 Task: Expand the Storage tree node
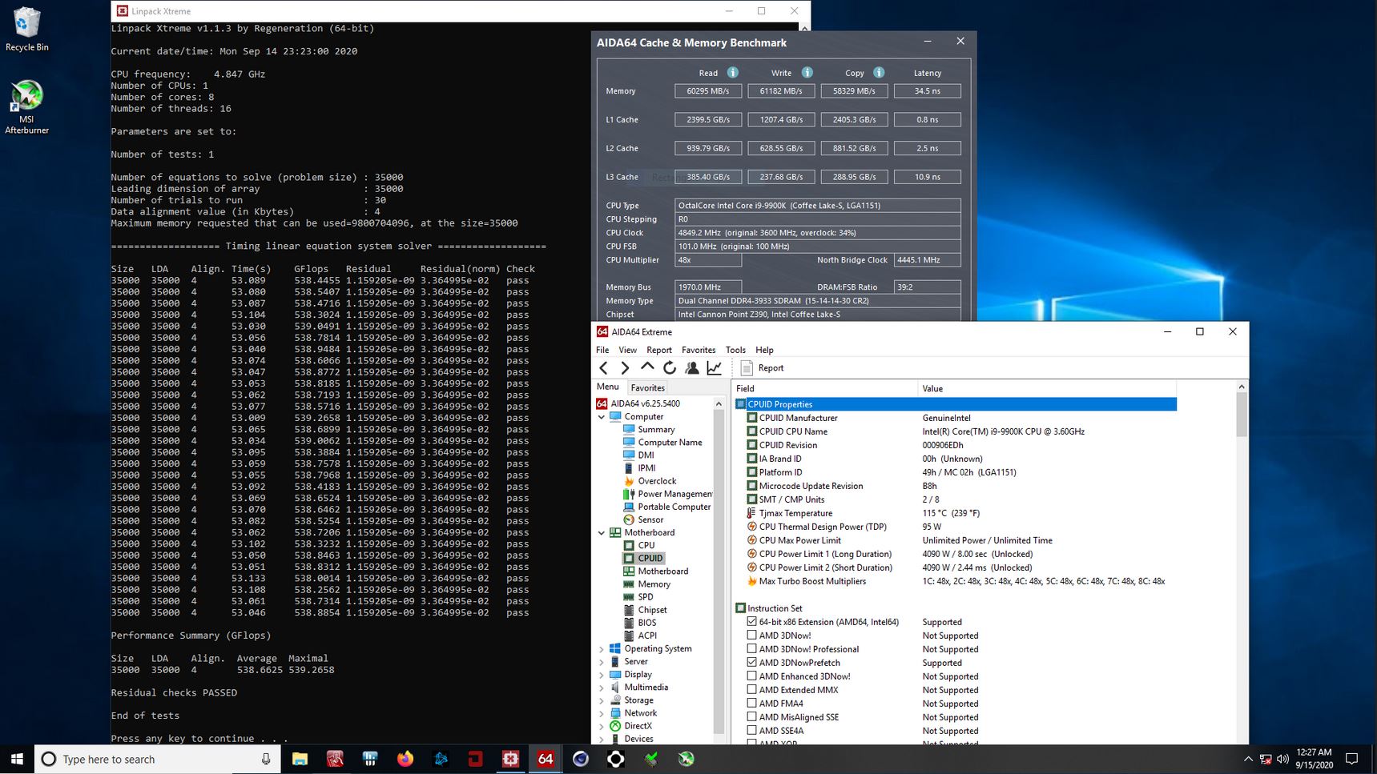[x=602, y=700]
